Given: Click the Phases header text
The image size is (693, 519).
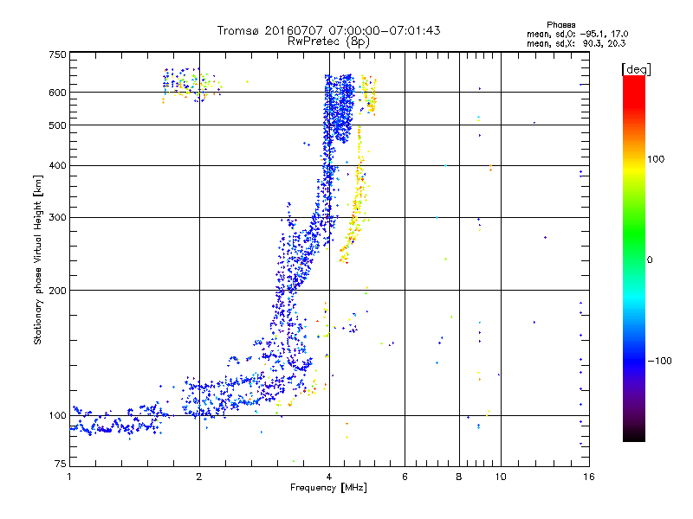Looking at the screenshot, I should pyautogui.click(x=560, y=25).
